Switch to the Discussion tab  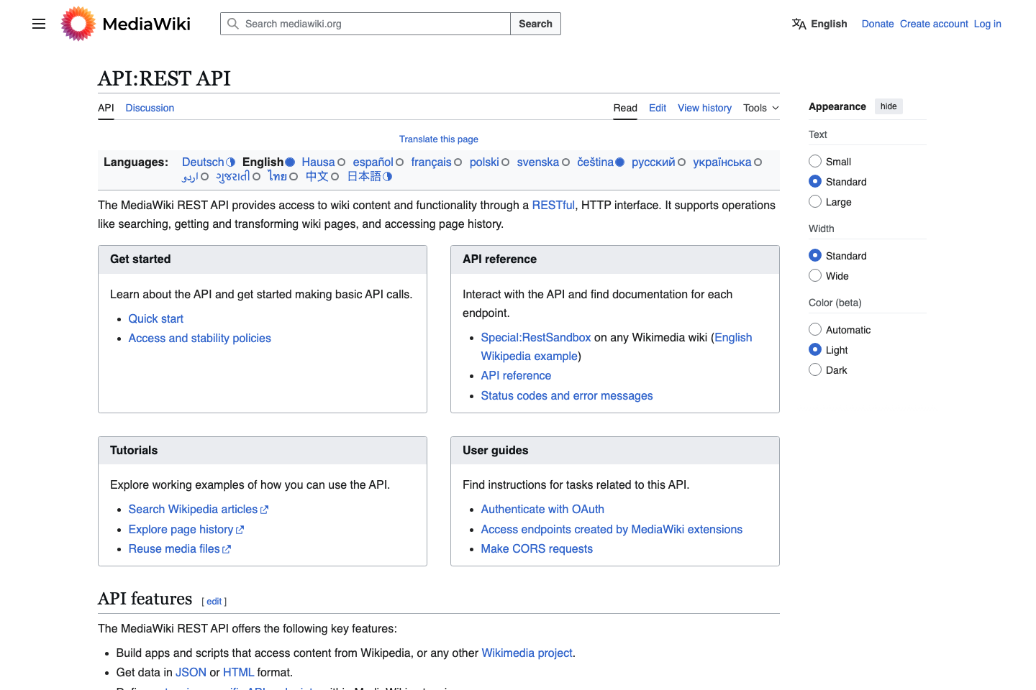[150, 108]
